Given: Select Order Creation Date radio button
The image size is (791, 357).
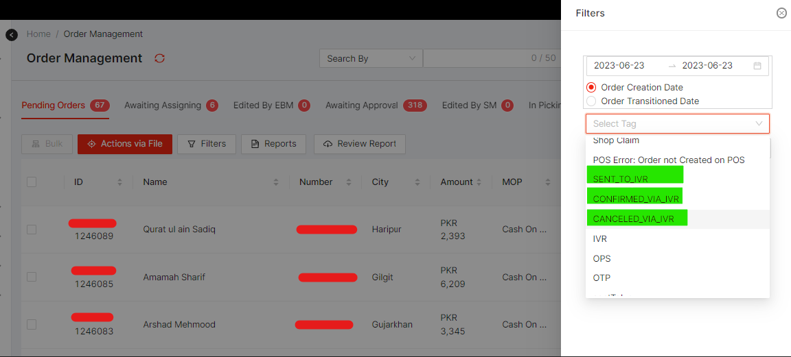Looking at the screenshot, I should (x=591, y=88).
